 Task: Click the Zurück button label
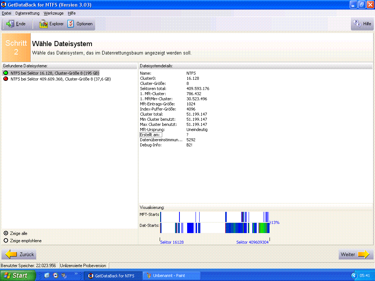27,255
